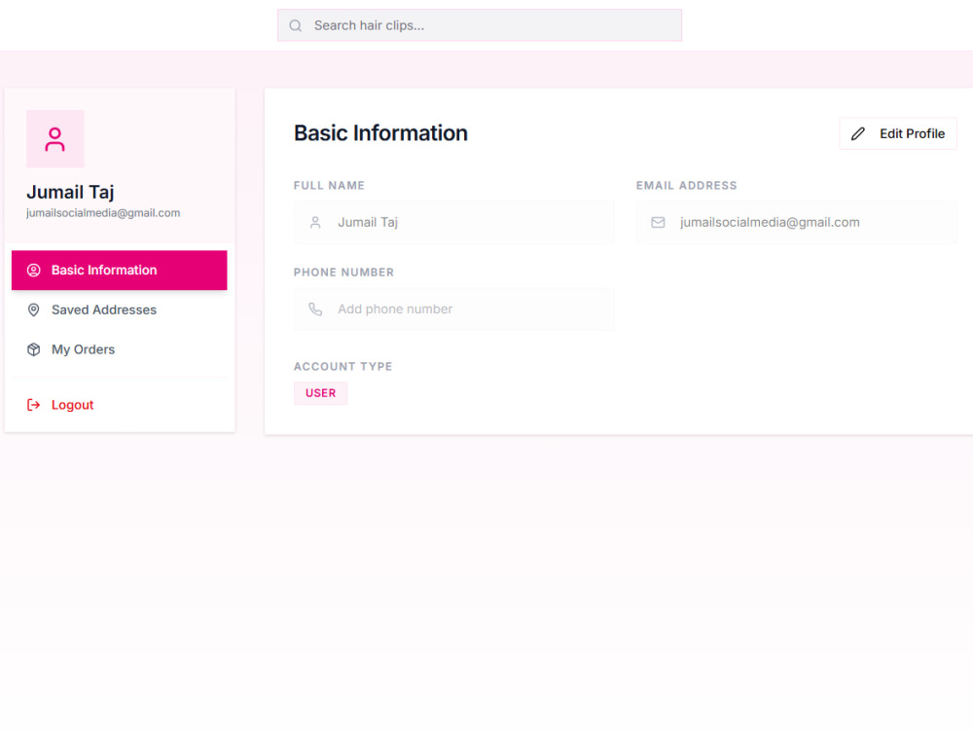Click the Edit Profile button
This screenshot has height=730, width=973.
(898, 133)
